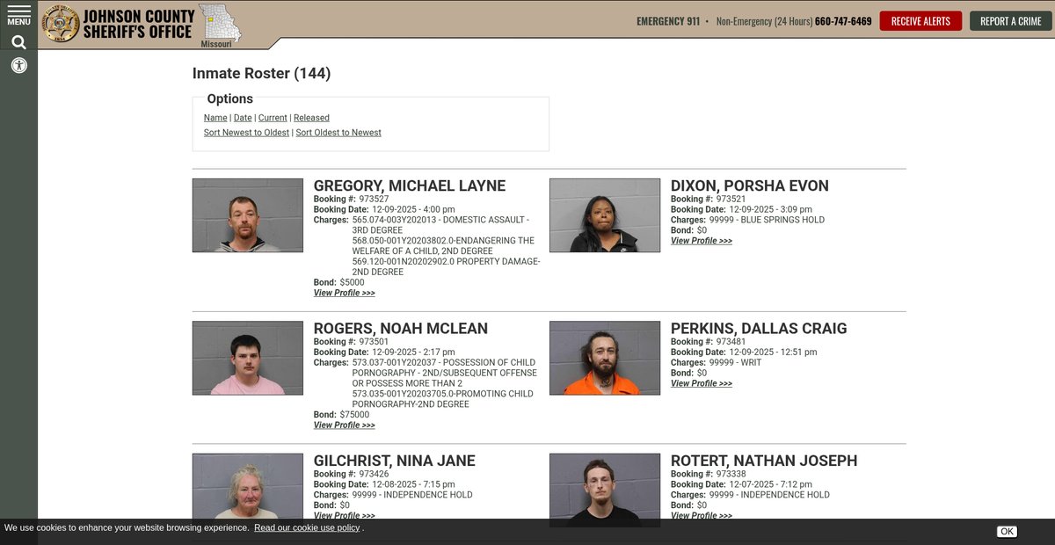Viewport: 1055px width, 545px height.
Task: Open the cookie use policy link
Action: coord(307,527)
